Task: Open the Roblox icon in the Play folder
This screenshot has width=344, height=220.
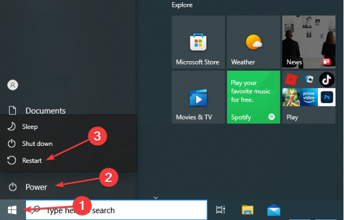Action: pos(291,80)
